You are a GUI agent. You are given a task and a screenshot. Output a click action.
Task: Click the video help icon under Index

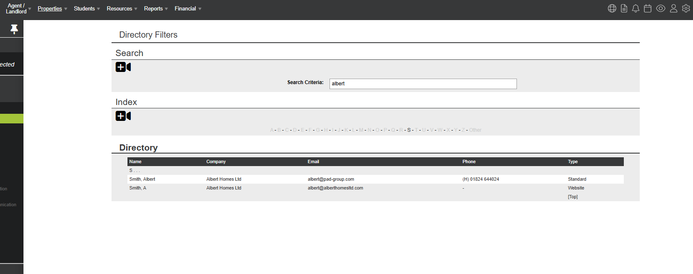pyautogui.click(x=123, y=116)
